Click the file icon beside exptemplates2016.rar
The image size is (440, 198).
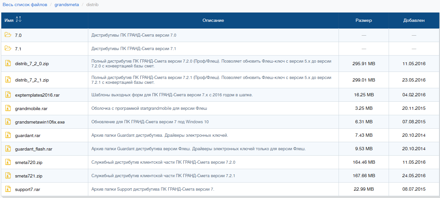point(8,95)
